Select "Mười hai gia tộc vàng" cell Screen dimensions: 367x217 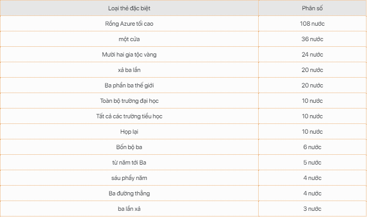click(x=129, y=55)
